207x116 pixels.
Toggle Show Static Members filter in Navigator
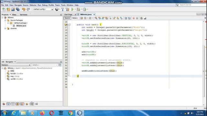13,104
